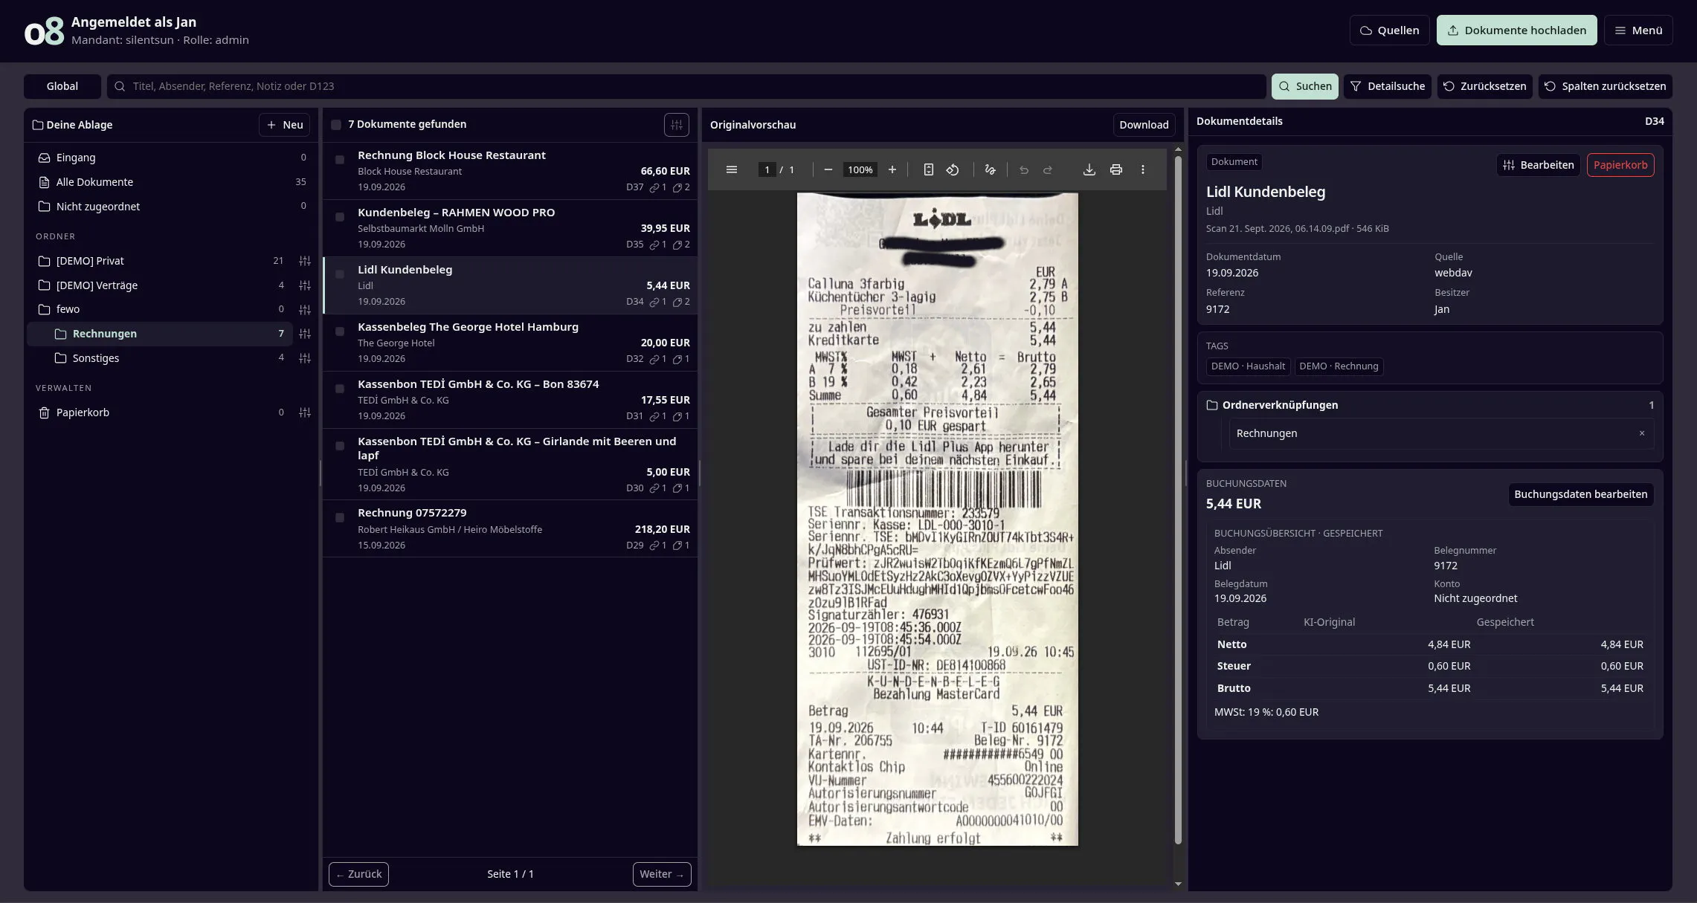Open the PDF viewer more-options menu

click(x=1142, y=169)
